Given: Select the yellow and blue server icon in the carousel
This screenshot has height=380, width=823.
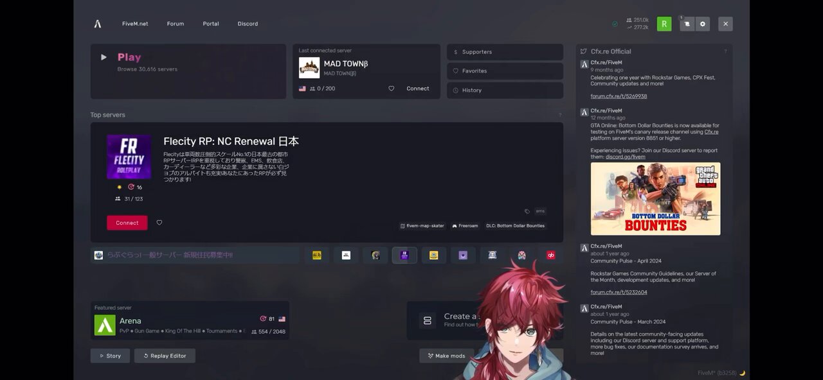Looking at the screenshot, I should tap(434, 255).
